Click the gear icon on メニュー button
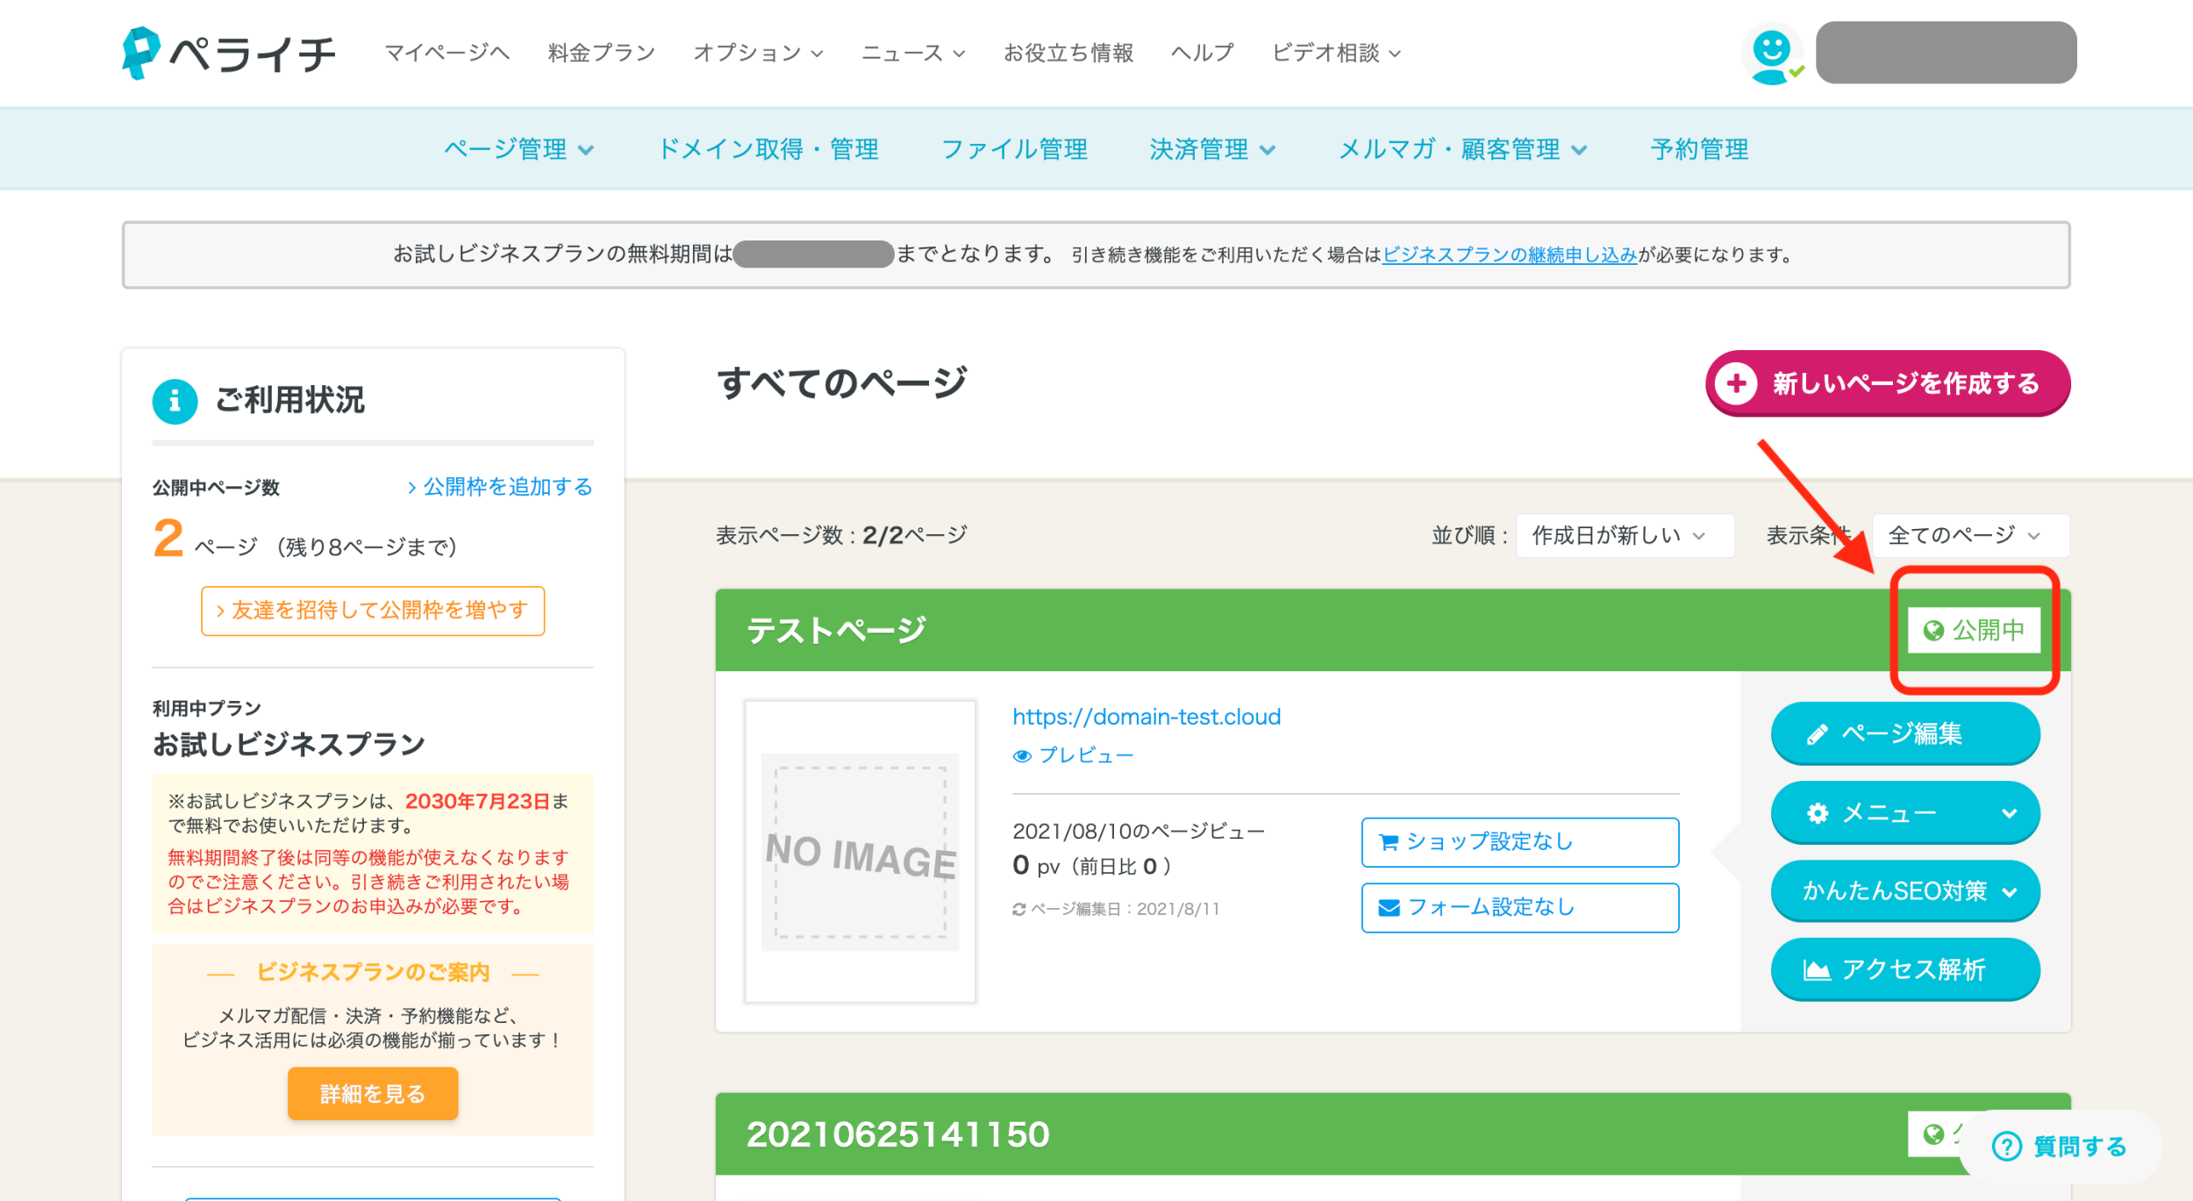This screenshot has height=1201, width=2193. (1817, 813)
